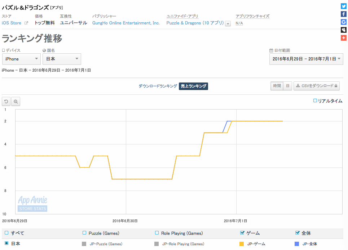Click the external link icon beside iOS Store
Viewport: 348px width, 250px height.
[26, 23]
